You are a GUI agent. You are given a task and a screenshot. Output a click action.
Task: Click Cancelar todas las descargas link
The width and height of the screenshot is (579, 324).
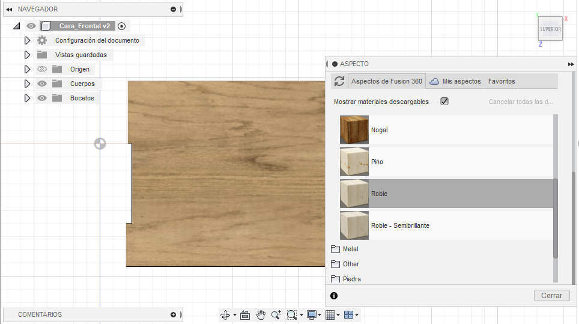[521, 102]
